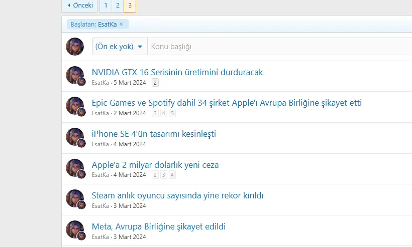Screen dimensions: 412x247
Task: Open iPhone SE 4'ün tasarımı kesinleşti thread
Action: point(154,134)
